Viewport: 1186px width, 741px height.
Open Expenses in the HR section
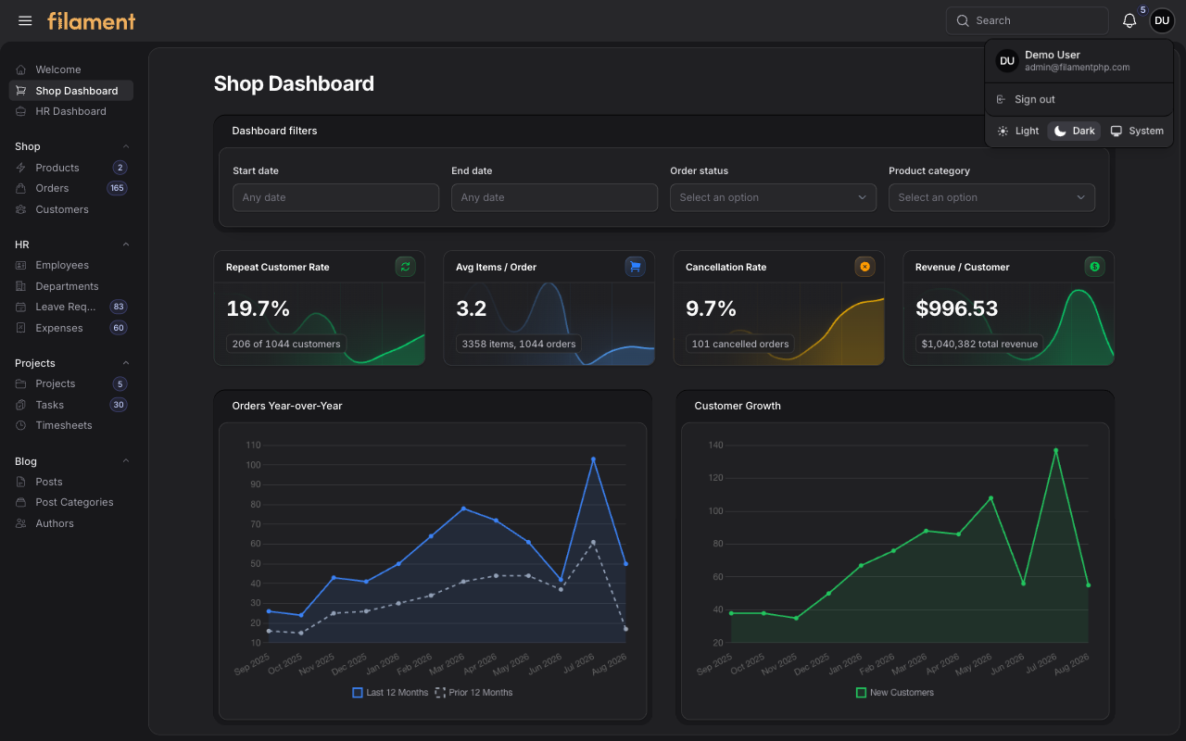[x=71, y=328]
